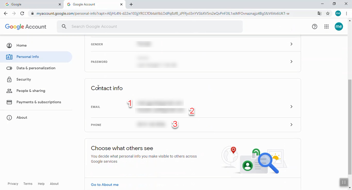Open the Privacy footer link
The image size is (352, 190).
[x=13, y=184]
